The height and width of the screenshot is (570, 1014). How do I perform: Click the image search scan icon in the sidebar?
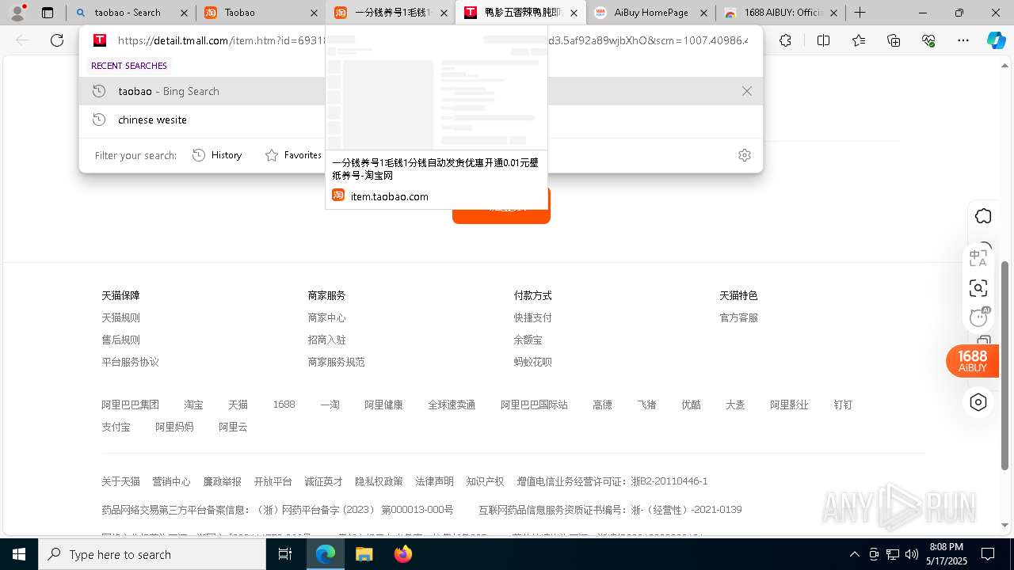point(978,288)
